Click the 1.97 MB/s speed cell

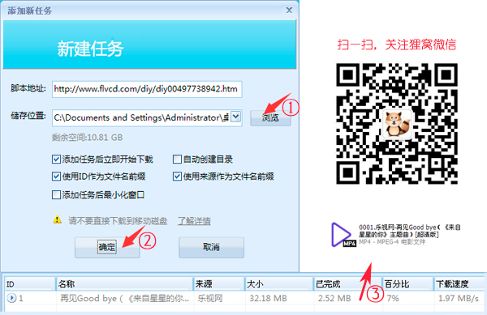[x=458, y=298]
